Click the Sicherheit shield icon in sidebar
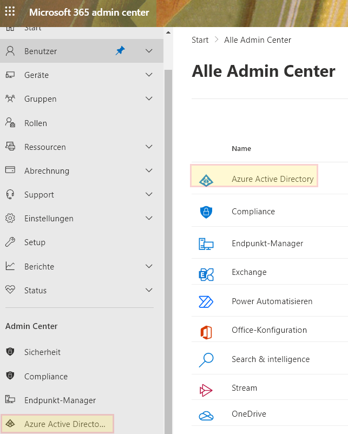This screenshot has height=434, width=348. pos(10,352)
